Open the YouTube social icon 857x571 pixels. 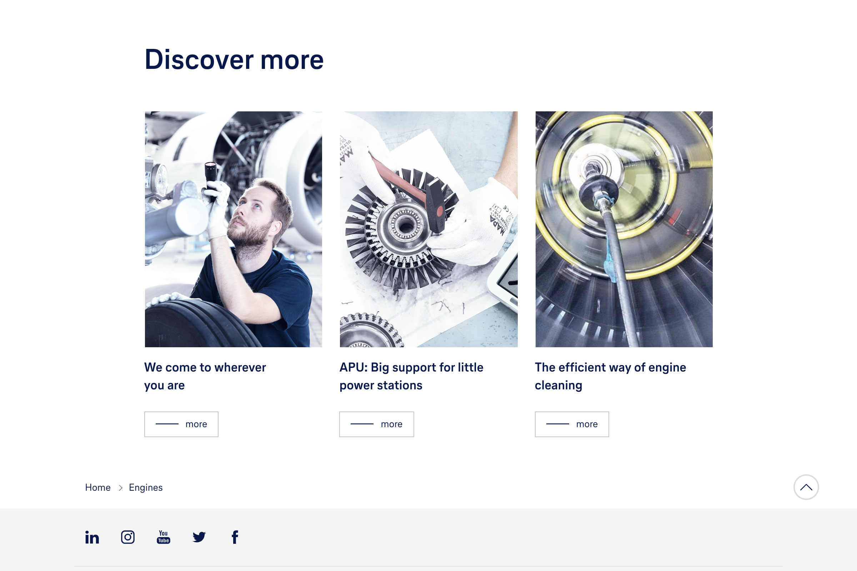pos(164,537)
